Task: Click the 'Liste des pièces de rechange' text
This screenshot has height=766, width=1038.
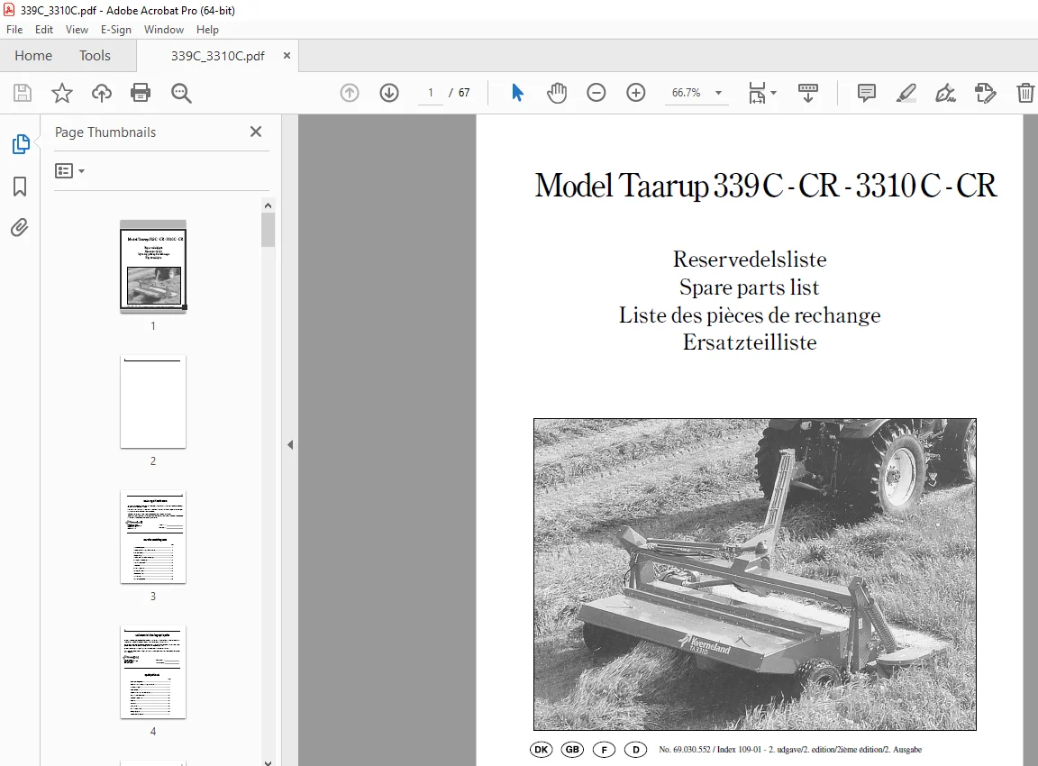Action: click(750, 315)
